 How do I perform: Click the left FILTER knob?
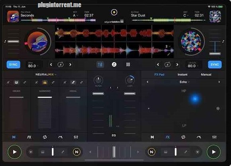(98, 80)
